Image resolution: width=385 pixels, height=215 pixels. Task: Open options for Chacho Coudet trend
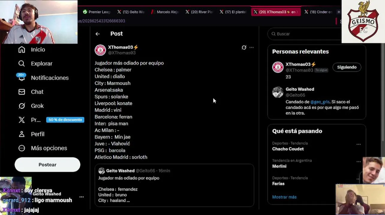[x=358, y=144]
